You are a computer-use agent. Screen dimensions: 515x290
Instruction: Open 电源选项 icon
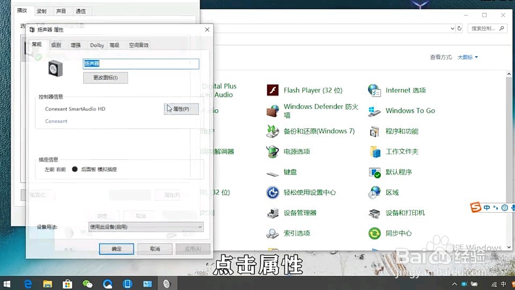tap(273, 151)
